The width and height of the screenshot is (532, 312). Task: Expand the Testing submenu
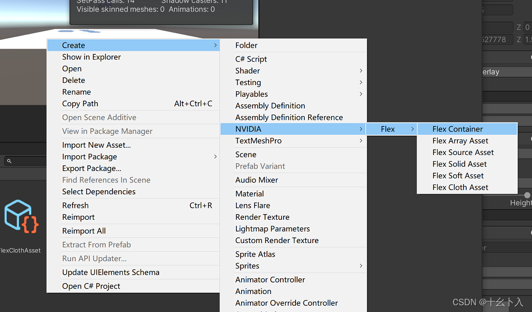[248, 82]
